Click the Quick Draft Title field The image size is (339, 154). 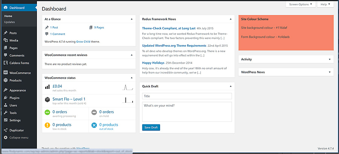[x=187, y=96]
